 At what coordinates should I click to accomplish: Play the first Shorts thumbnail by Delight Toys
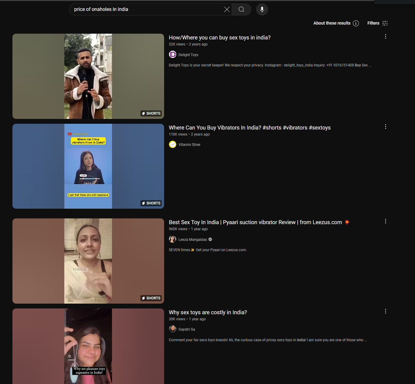pos(88,76)
